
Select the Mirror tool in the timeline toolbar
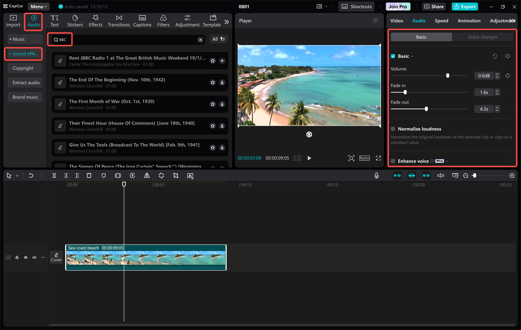(147, 176)
